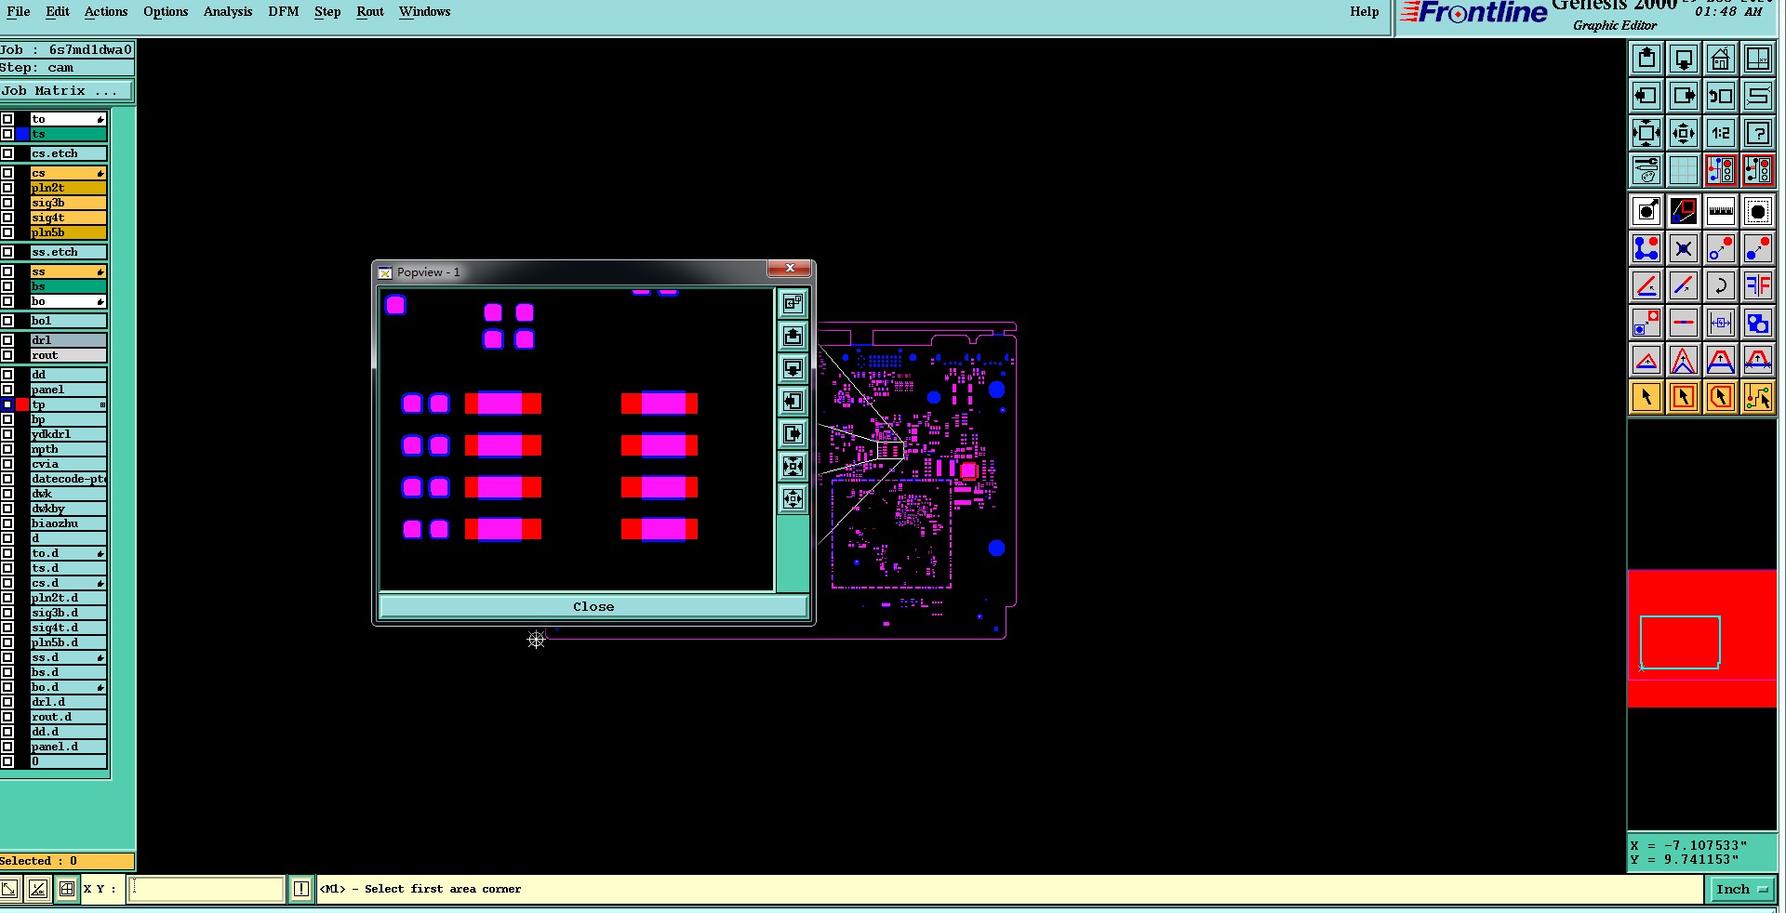Toggle checkbox for layer pln2t

click(x=7, y=188)
